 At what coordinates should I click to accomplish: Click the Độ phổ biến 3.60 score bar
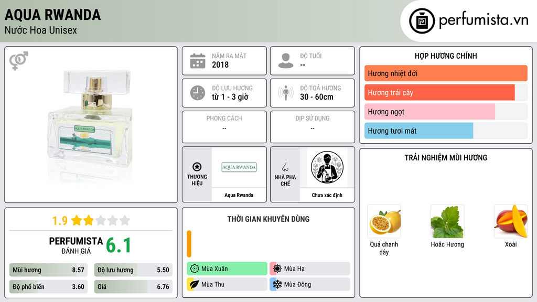point(49,287)
